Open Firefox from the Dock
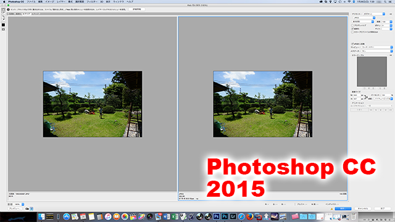The image size is (395, 222). point(249,216)
